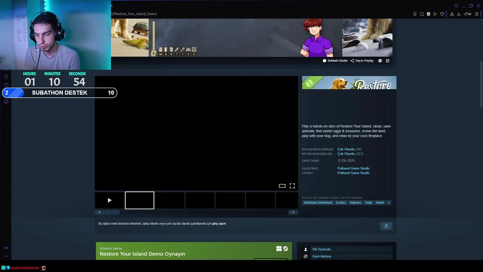Image resolution: width=483 pixels, height=272 pixels.
Task: Select the highlighted second media thumbnail
Action: (140, 200)
